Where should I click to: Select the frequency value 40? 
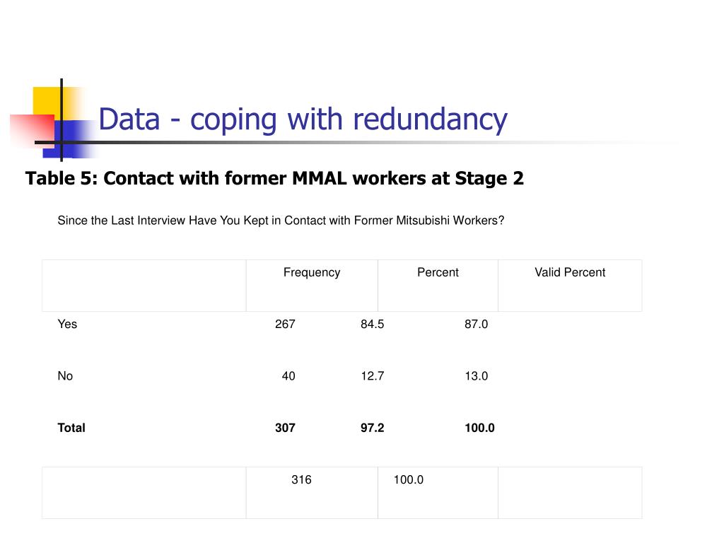[x=288, y=376]
